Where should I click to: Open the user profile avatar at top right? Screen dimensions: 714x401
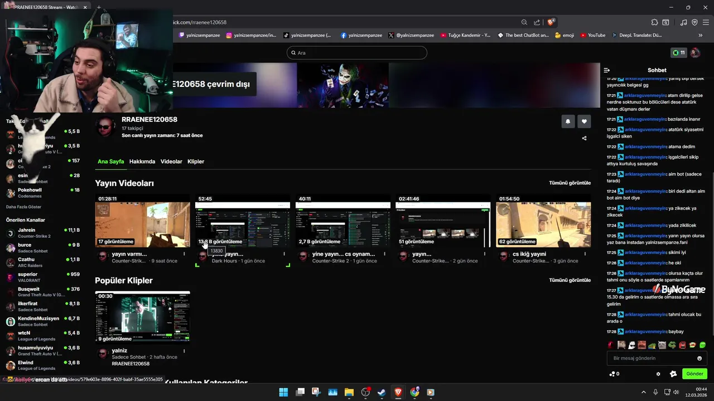pos(695,53)
